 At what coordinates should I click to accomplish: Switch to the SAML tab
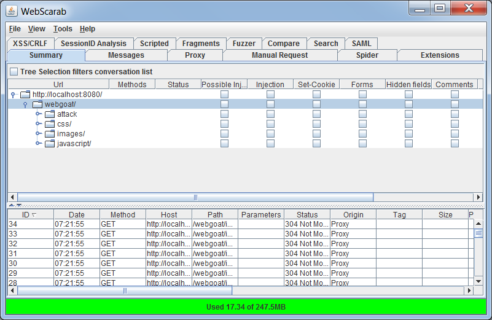coord(361,43)
